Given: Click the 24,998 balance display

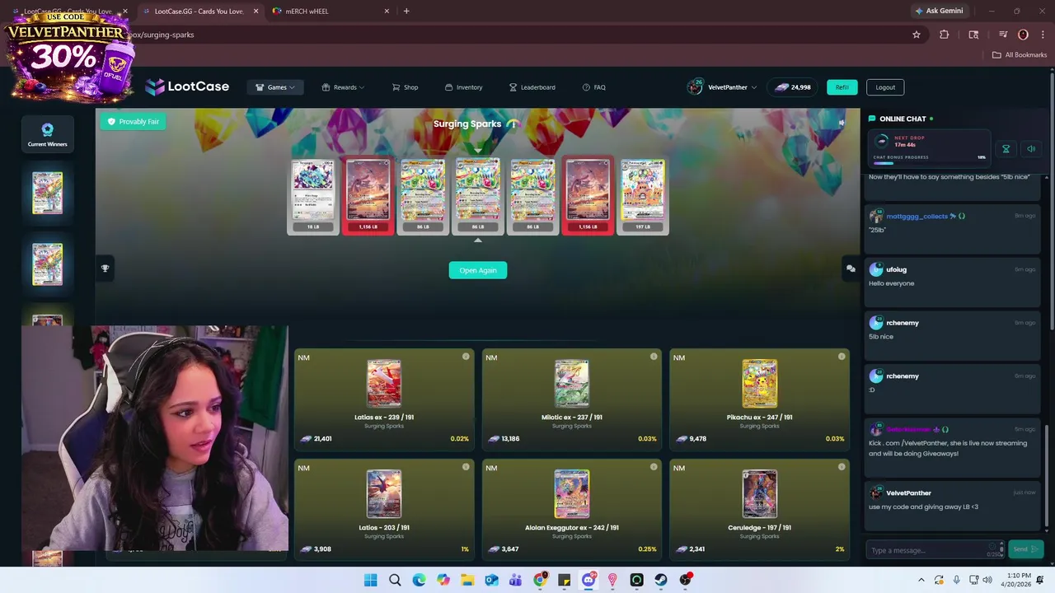Looking at the screenshot, I should [x=792, y=87].
